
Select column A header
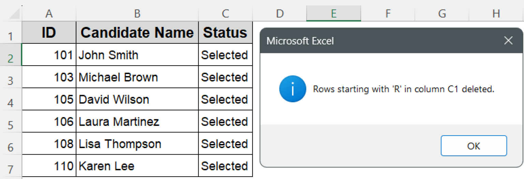click(x=49, y=14)
